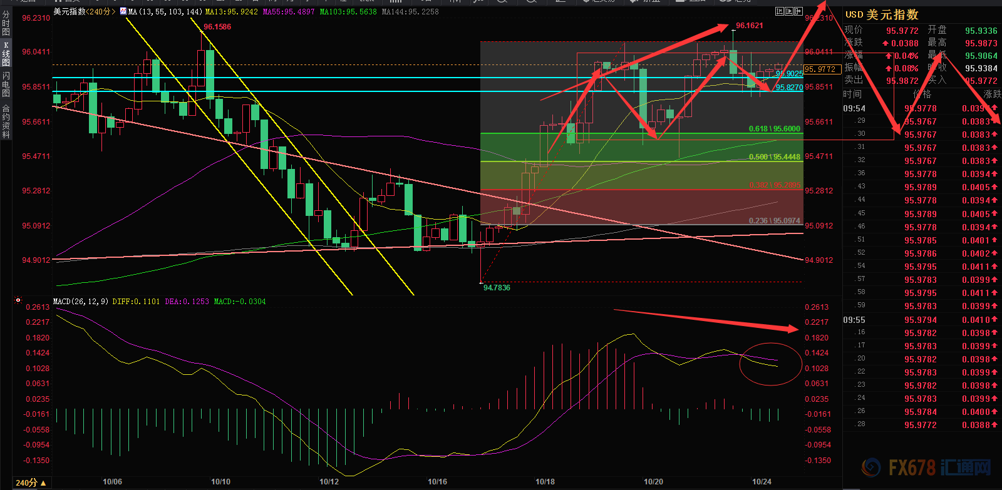Screen dimensions: 1002x490
Task: Open the MA indicator settings icon
Action: [x=123, y=11]
